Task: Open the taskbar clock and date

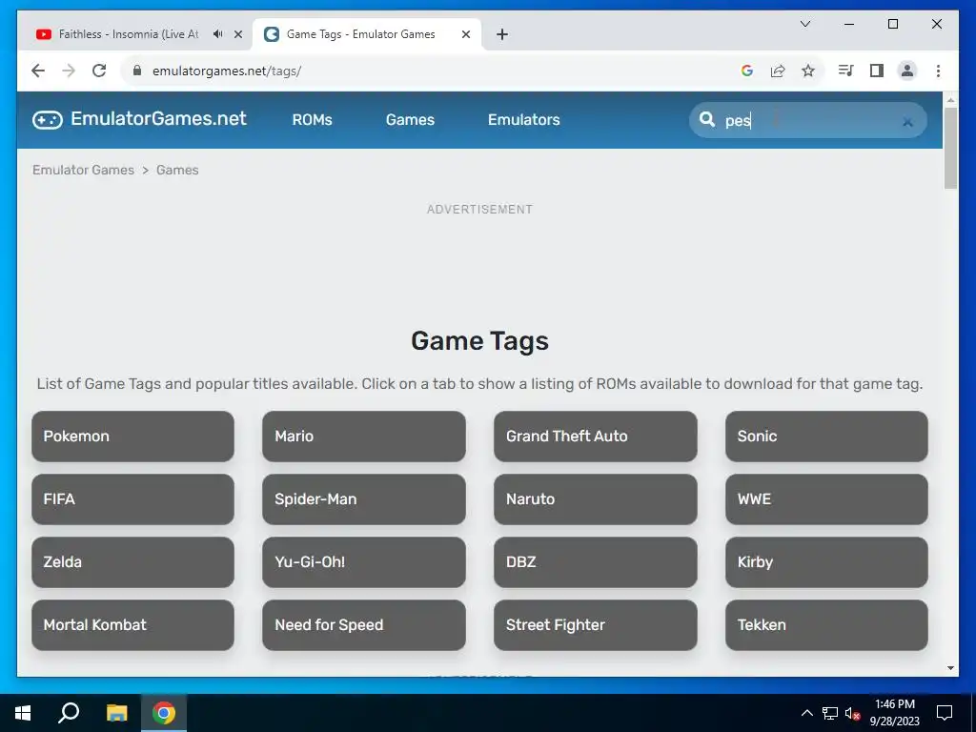Action: 894,713
